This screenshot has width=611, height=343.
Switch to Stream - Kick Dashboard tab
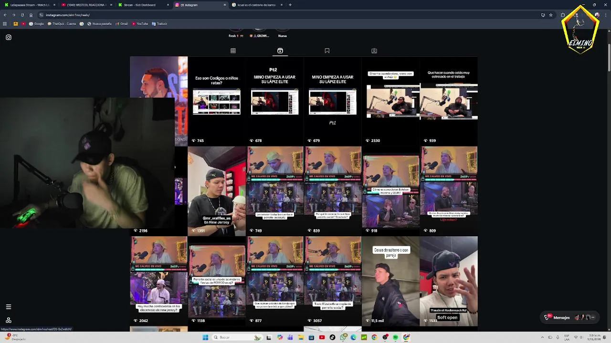(x=142, y=5)
